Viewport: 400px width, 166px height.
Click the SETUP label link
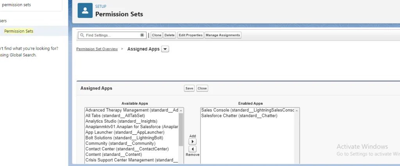101,6
